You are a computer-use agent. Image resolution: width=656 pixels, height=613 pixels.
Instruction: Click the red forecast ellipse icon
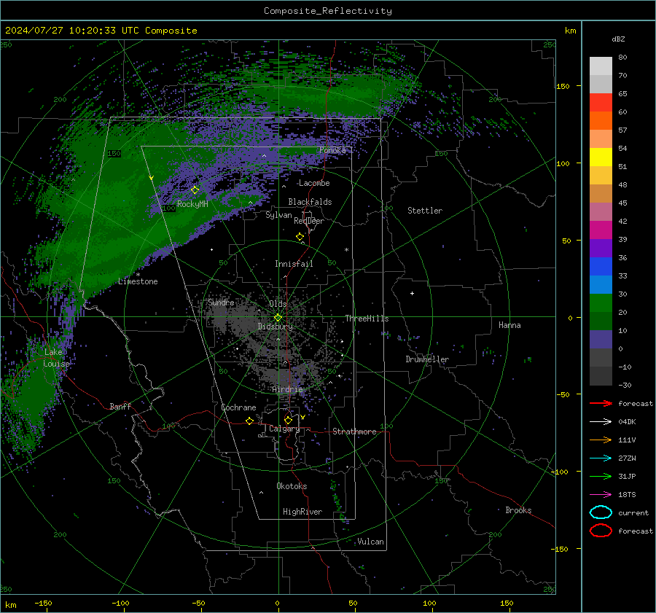(601, 531)
